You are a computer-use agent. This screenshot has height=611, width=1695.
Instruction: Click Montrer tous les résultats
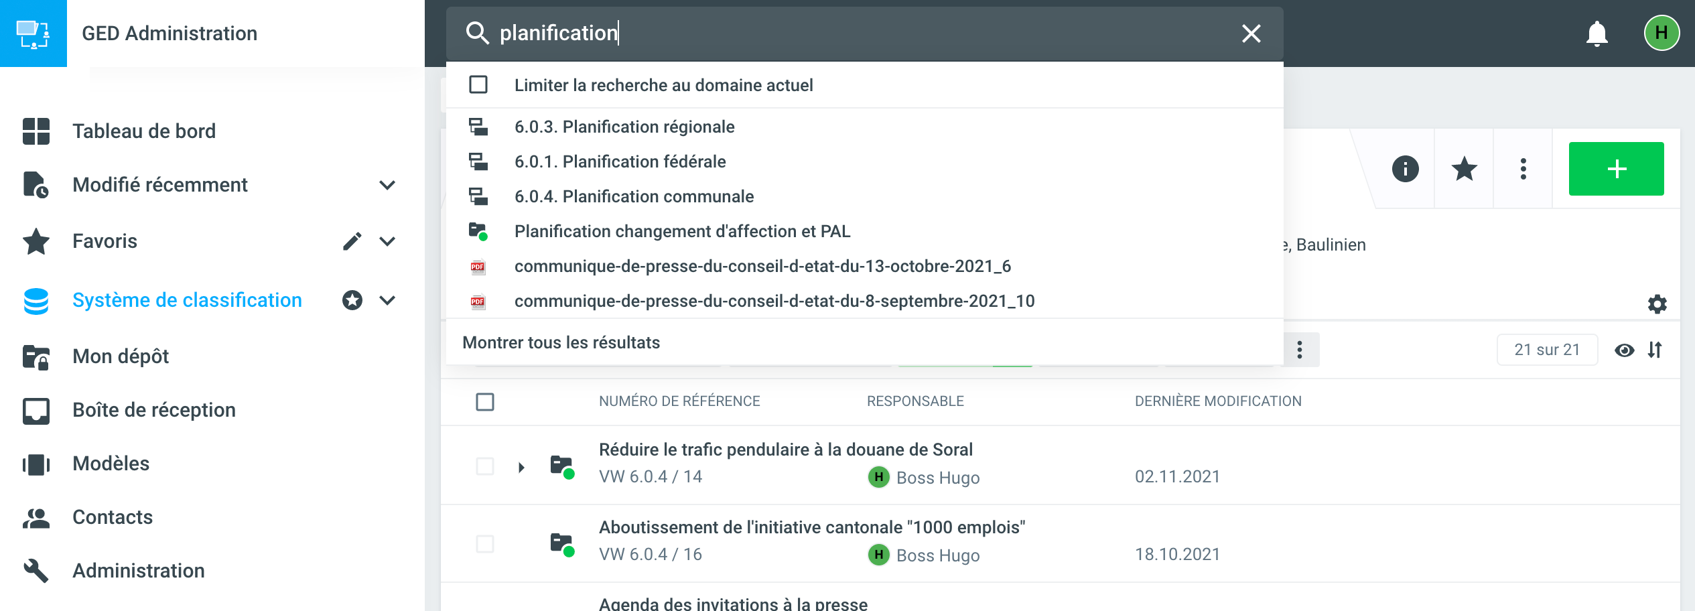click(x=561, y=342)
